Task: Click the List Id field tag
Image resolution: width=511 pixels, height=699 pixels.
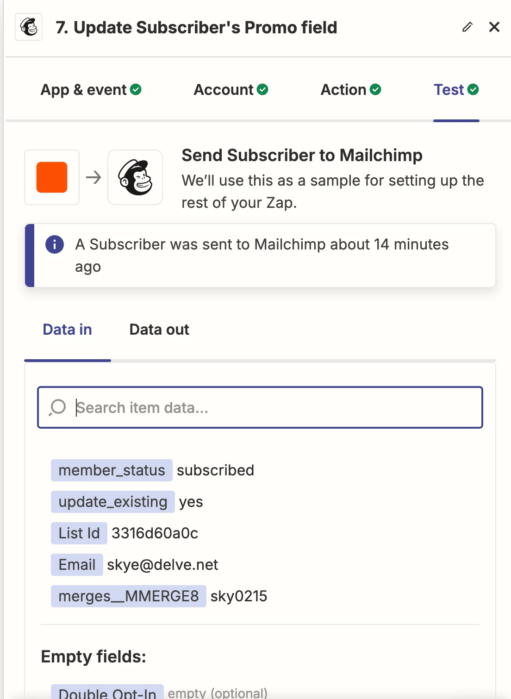Action: click(x=79, y=533)
